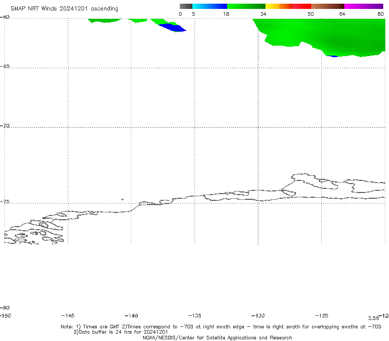This screenshot has width=389, height=341.
Task: Click the latitude label '-80'
Action: tap(5, 307)
